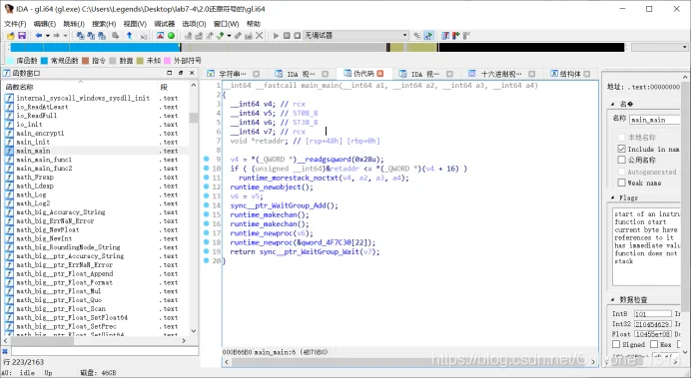Image resolution: width=691 pixels, height=378 pixels.
Task: Select main_main_func1 in the functions list
Action: pyautogui.click(x=44, y=160)
